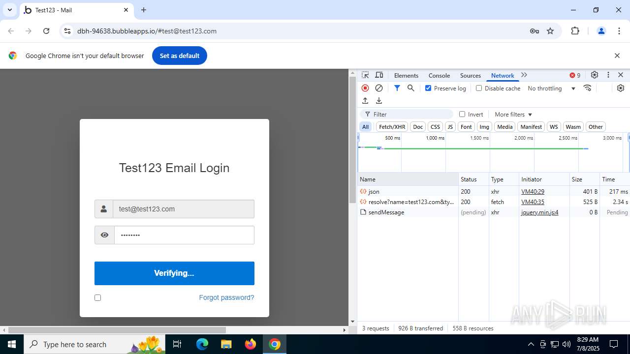This screenshot has width=630, height=354.
Task: Focus the password input field
Action: pos(184,235)
